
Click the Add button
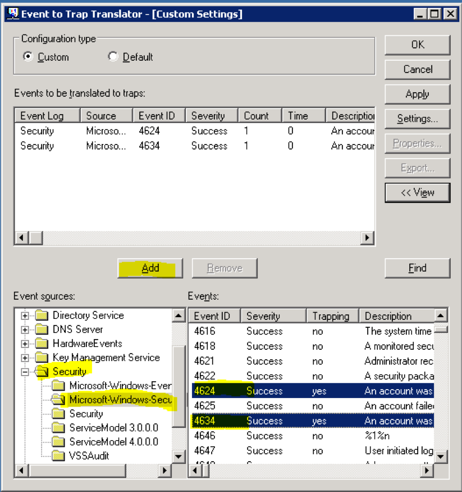(150, 268)
